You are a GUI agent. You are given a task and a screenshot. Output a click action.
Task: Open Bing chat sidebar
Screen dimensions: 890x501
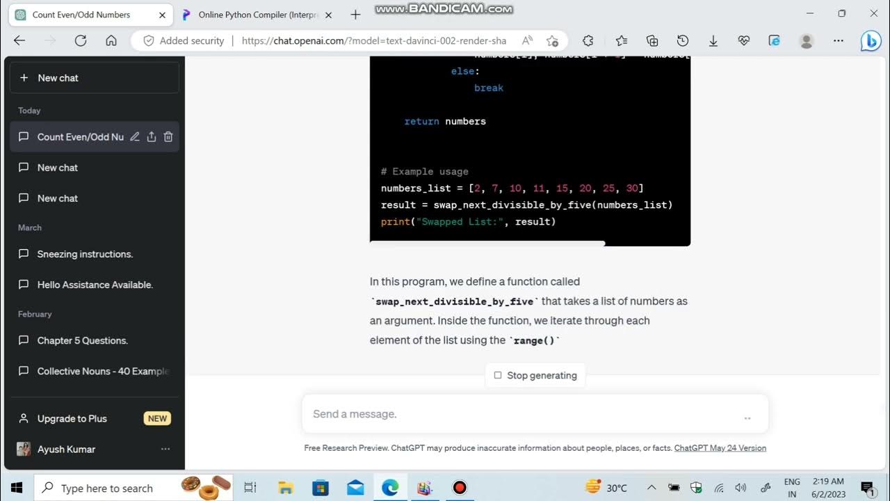871,41
